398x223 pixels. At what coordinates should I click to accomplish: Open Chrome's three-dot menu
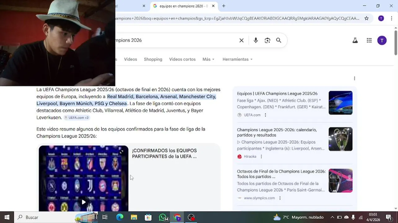391,18
